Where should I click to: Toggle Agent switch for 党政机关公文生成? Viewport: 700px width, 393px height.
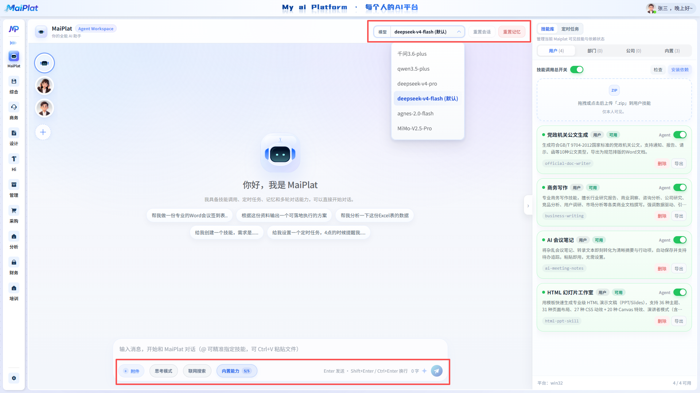(x=680, y=135)
